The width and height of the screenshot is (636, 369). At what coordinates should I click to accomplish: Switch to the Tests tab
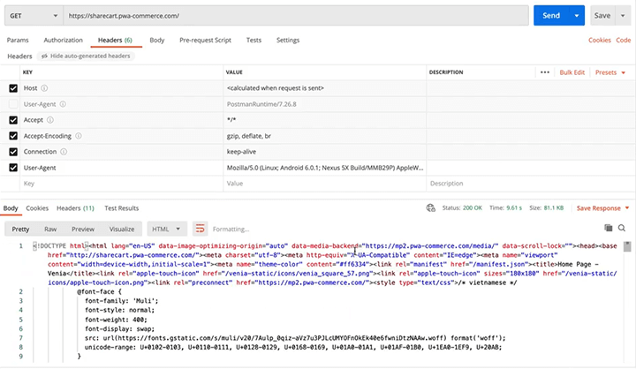(x=254, y=40)
